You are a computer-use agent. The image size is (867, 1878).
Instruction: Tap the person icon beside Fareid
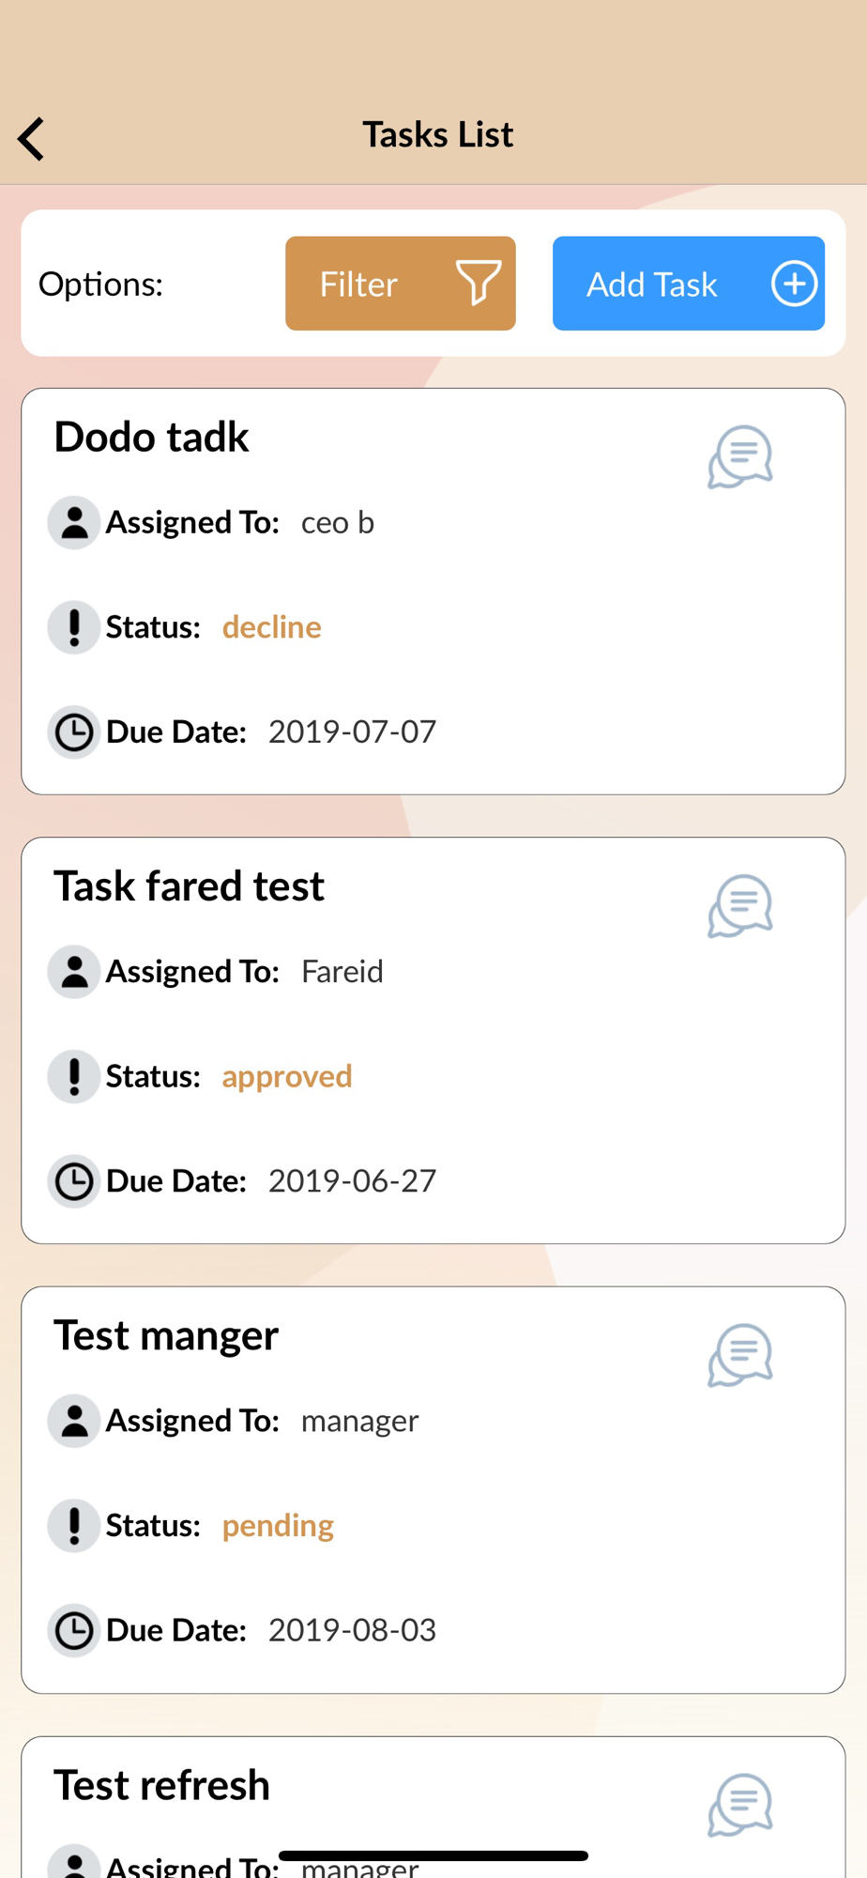[74, 972]
